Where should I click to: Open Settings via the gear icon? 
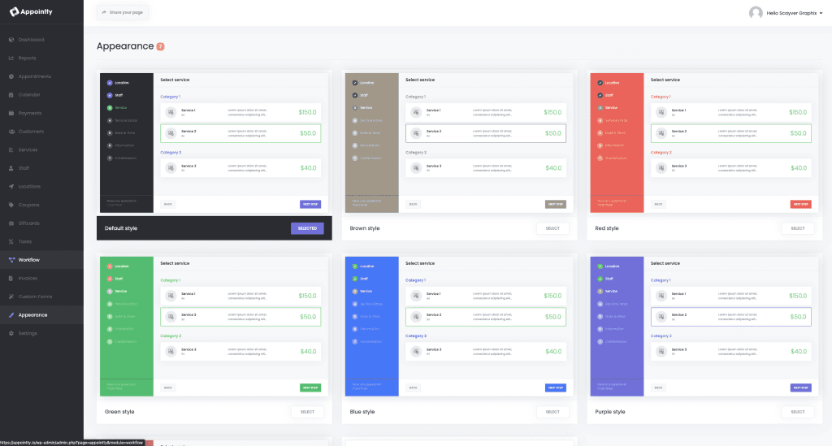(11, 333)
